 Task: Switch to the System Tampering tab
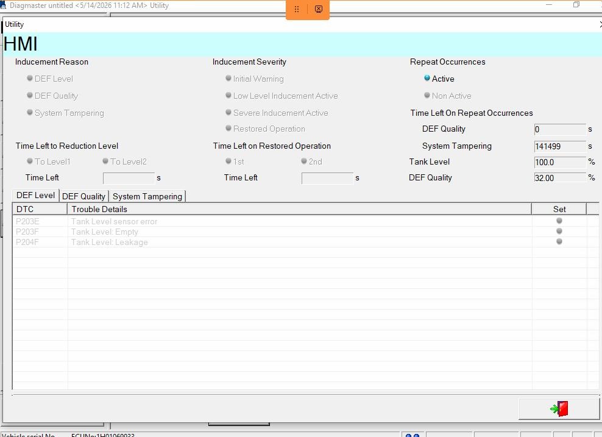(147, 196)
